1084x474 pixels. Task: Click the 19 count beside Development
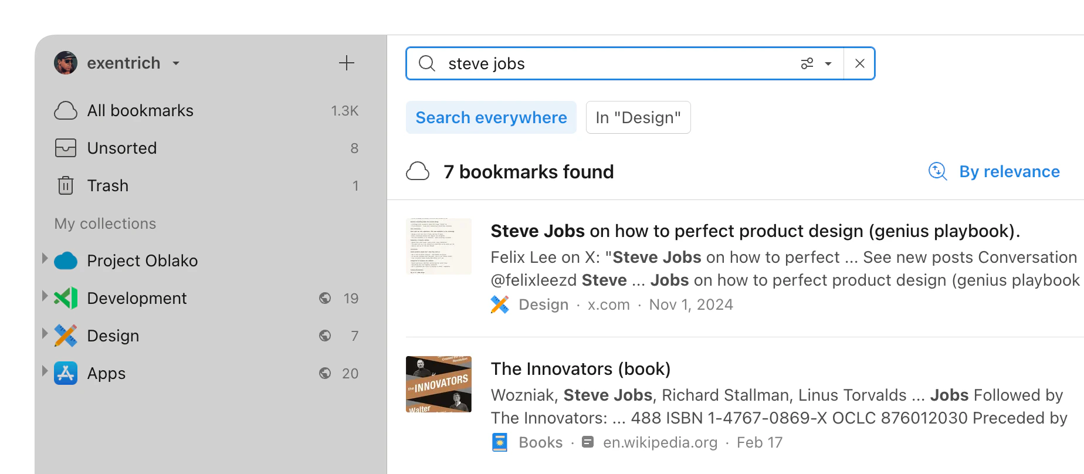click(x=351, y=298)
